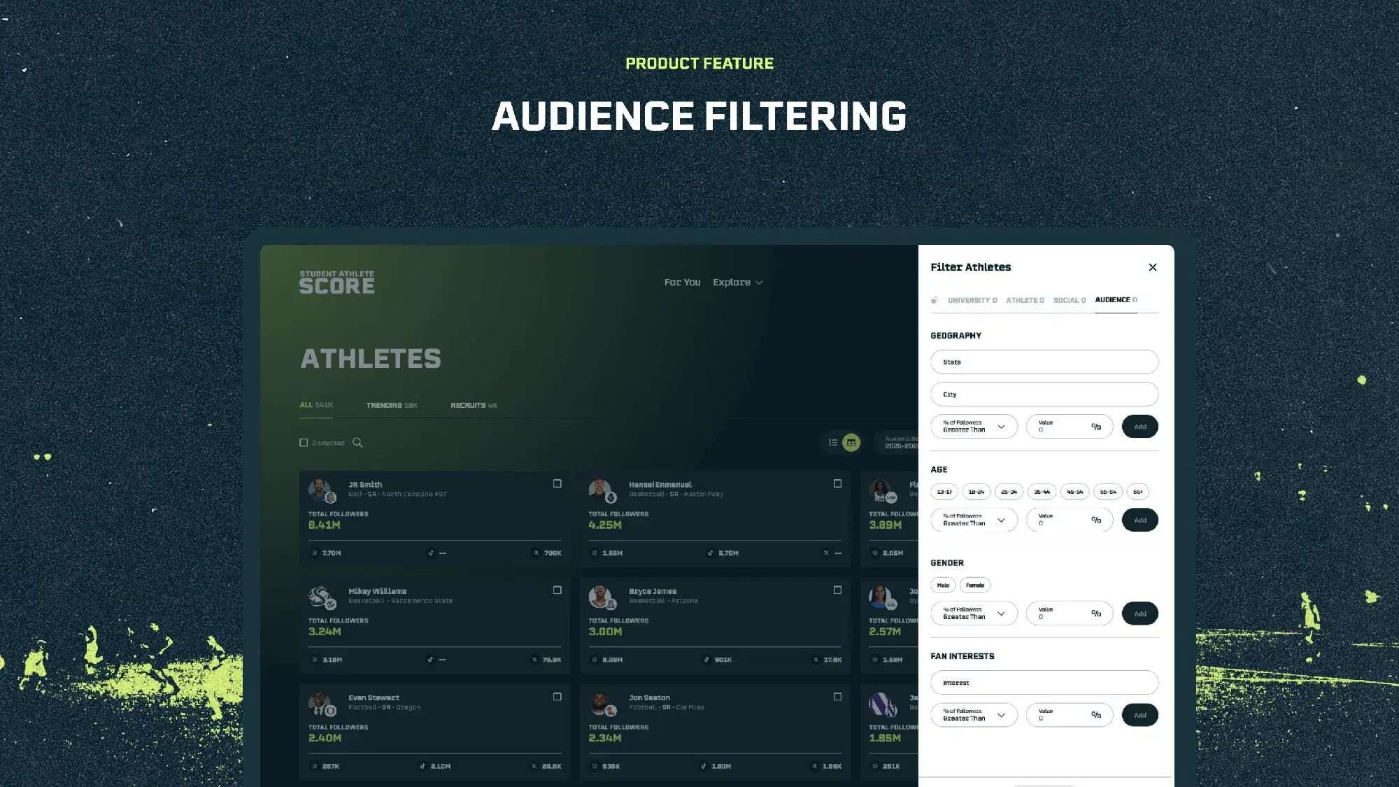Open Hansel Enmanuel's avatar photo
The image size is (1399, 787).
pos(602,490)
